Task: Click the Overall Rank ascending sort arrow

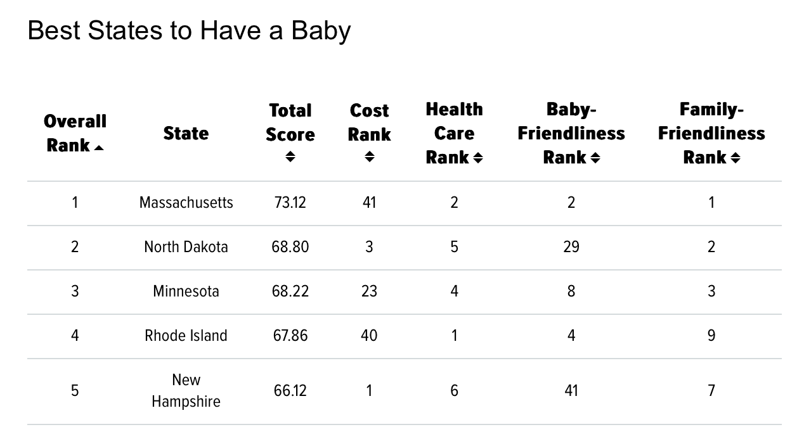Action: pos(98,148)
